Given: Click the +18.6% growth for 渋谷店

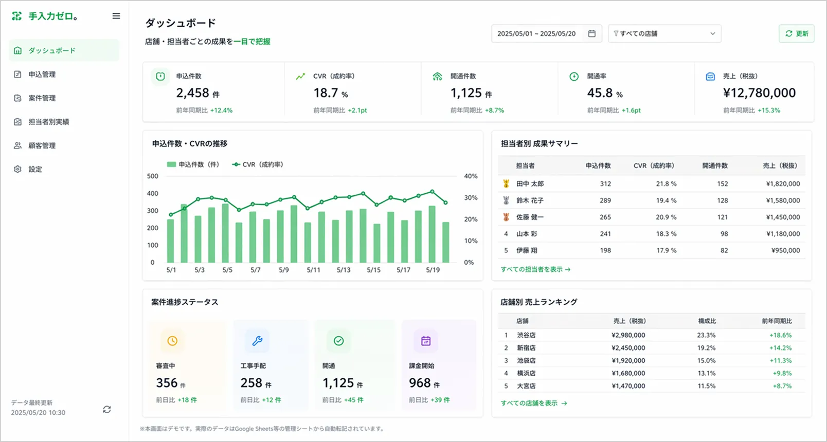Looking at the screenshot, I should (781, 335).
